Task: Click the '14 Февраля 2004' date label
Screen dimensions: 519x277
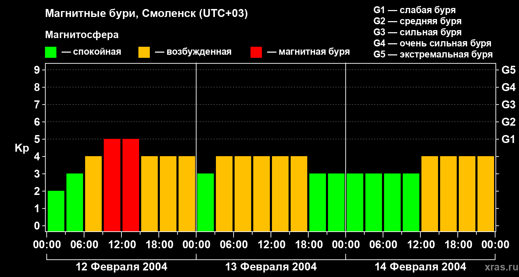Action: [x=420, y=267]
